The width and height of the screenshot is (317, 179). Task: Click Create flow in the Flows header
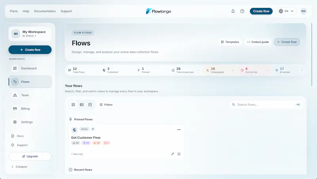(x=286, y=42)
